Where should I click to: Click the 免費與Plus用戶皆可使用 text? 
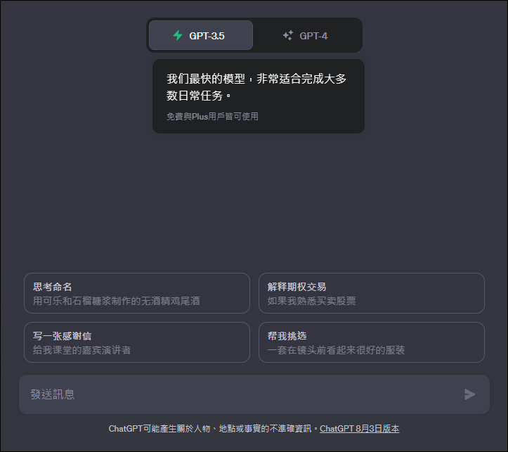click(212, 116)
